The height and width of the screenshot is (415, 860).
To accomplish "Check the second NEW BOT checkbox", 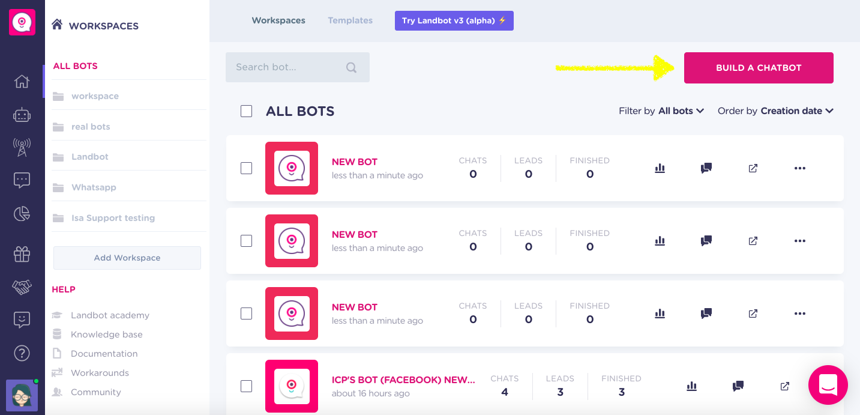I will [246, 241].
